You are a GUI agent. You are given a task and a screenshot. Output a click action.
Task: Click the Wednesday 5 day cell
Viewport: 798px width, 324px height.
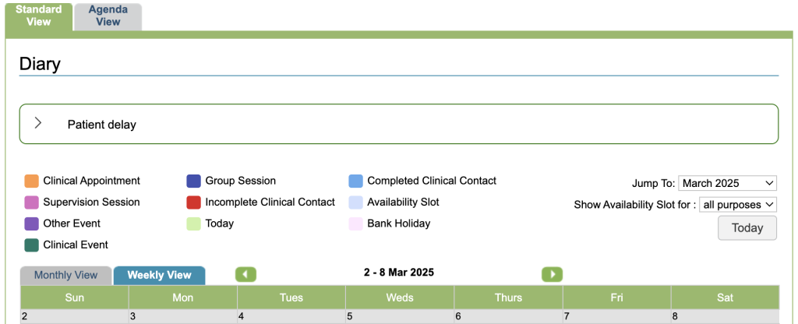[x=399, y=317]
